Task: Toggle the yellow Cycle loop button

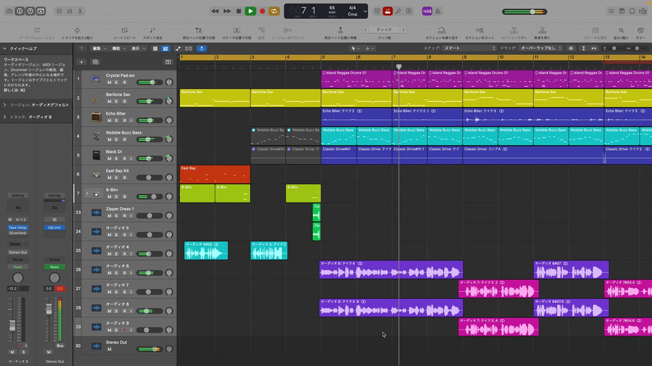Action: pos(274,11)
